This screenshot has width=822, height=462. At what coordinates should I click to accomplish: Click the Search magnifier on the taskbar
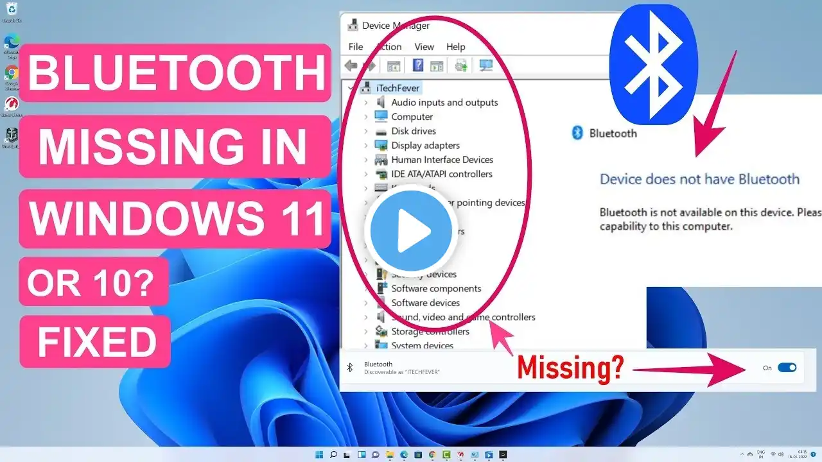[334, 455]
